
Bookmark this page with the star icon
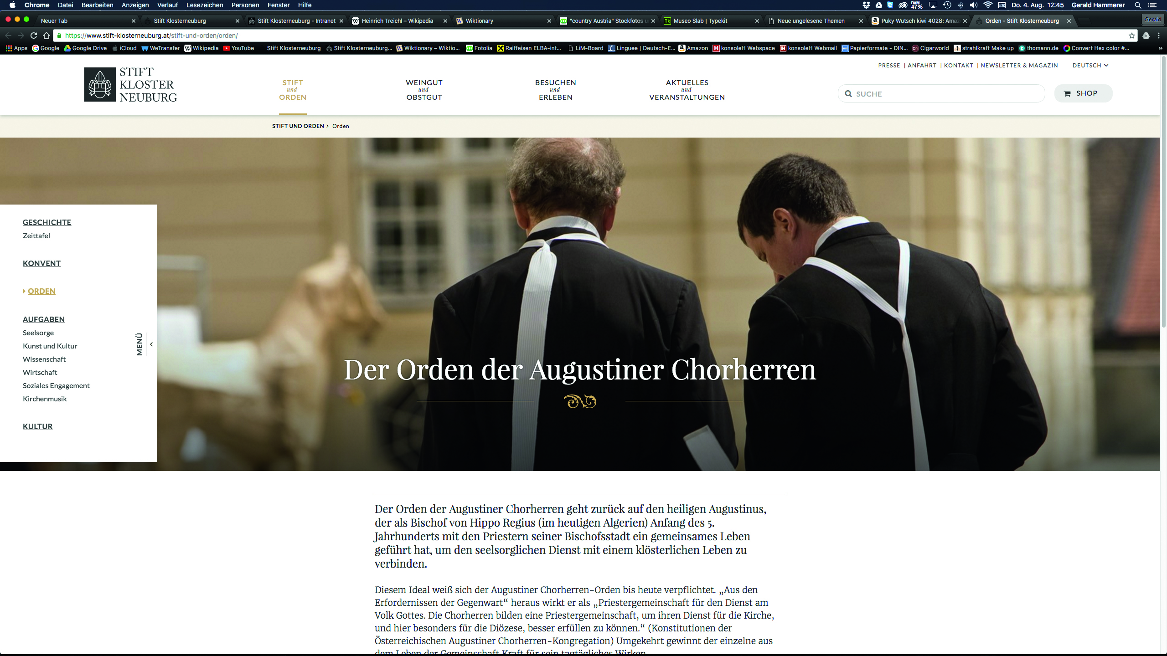tap(1131, 36)
